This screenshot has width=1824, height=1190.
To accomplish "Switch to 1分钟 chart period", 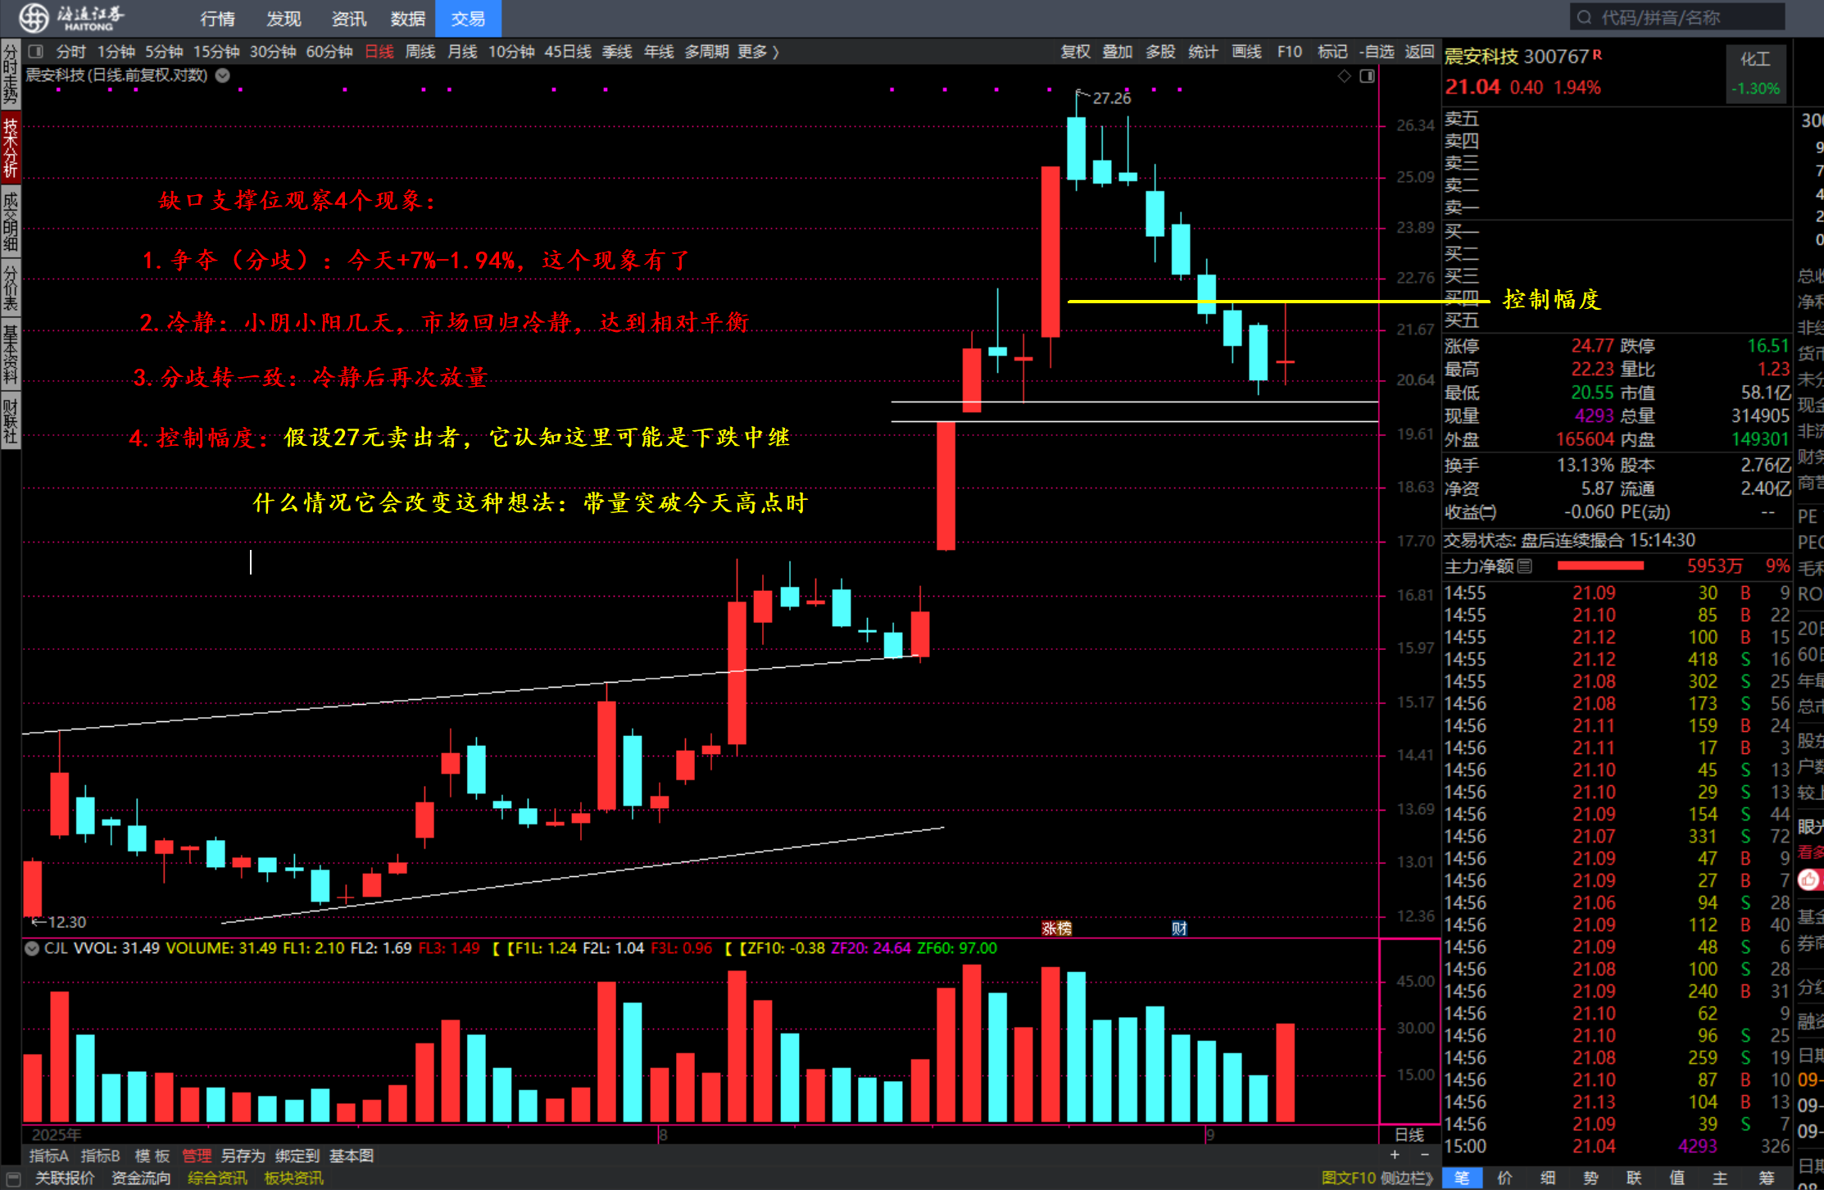I will (116, 52).
